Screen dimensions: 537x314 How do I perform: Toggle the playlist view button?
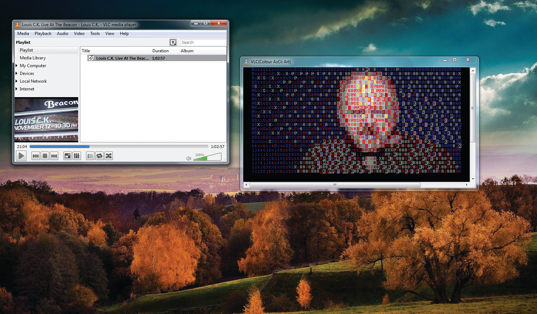tap(90, 156)
